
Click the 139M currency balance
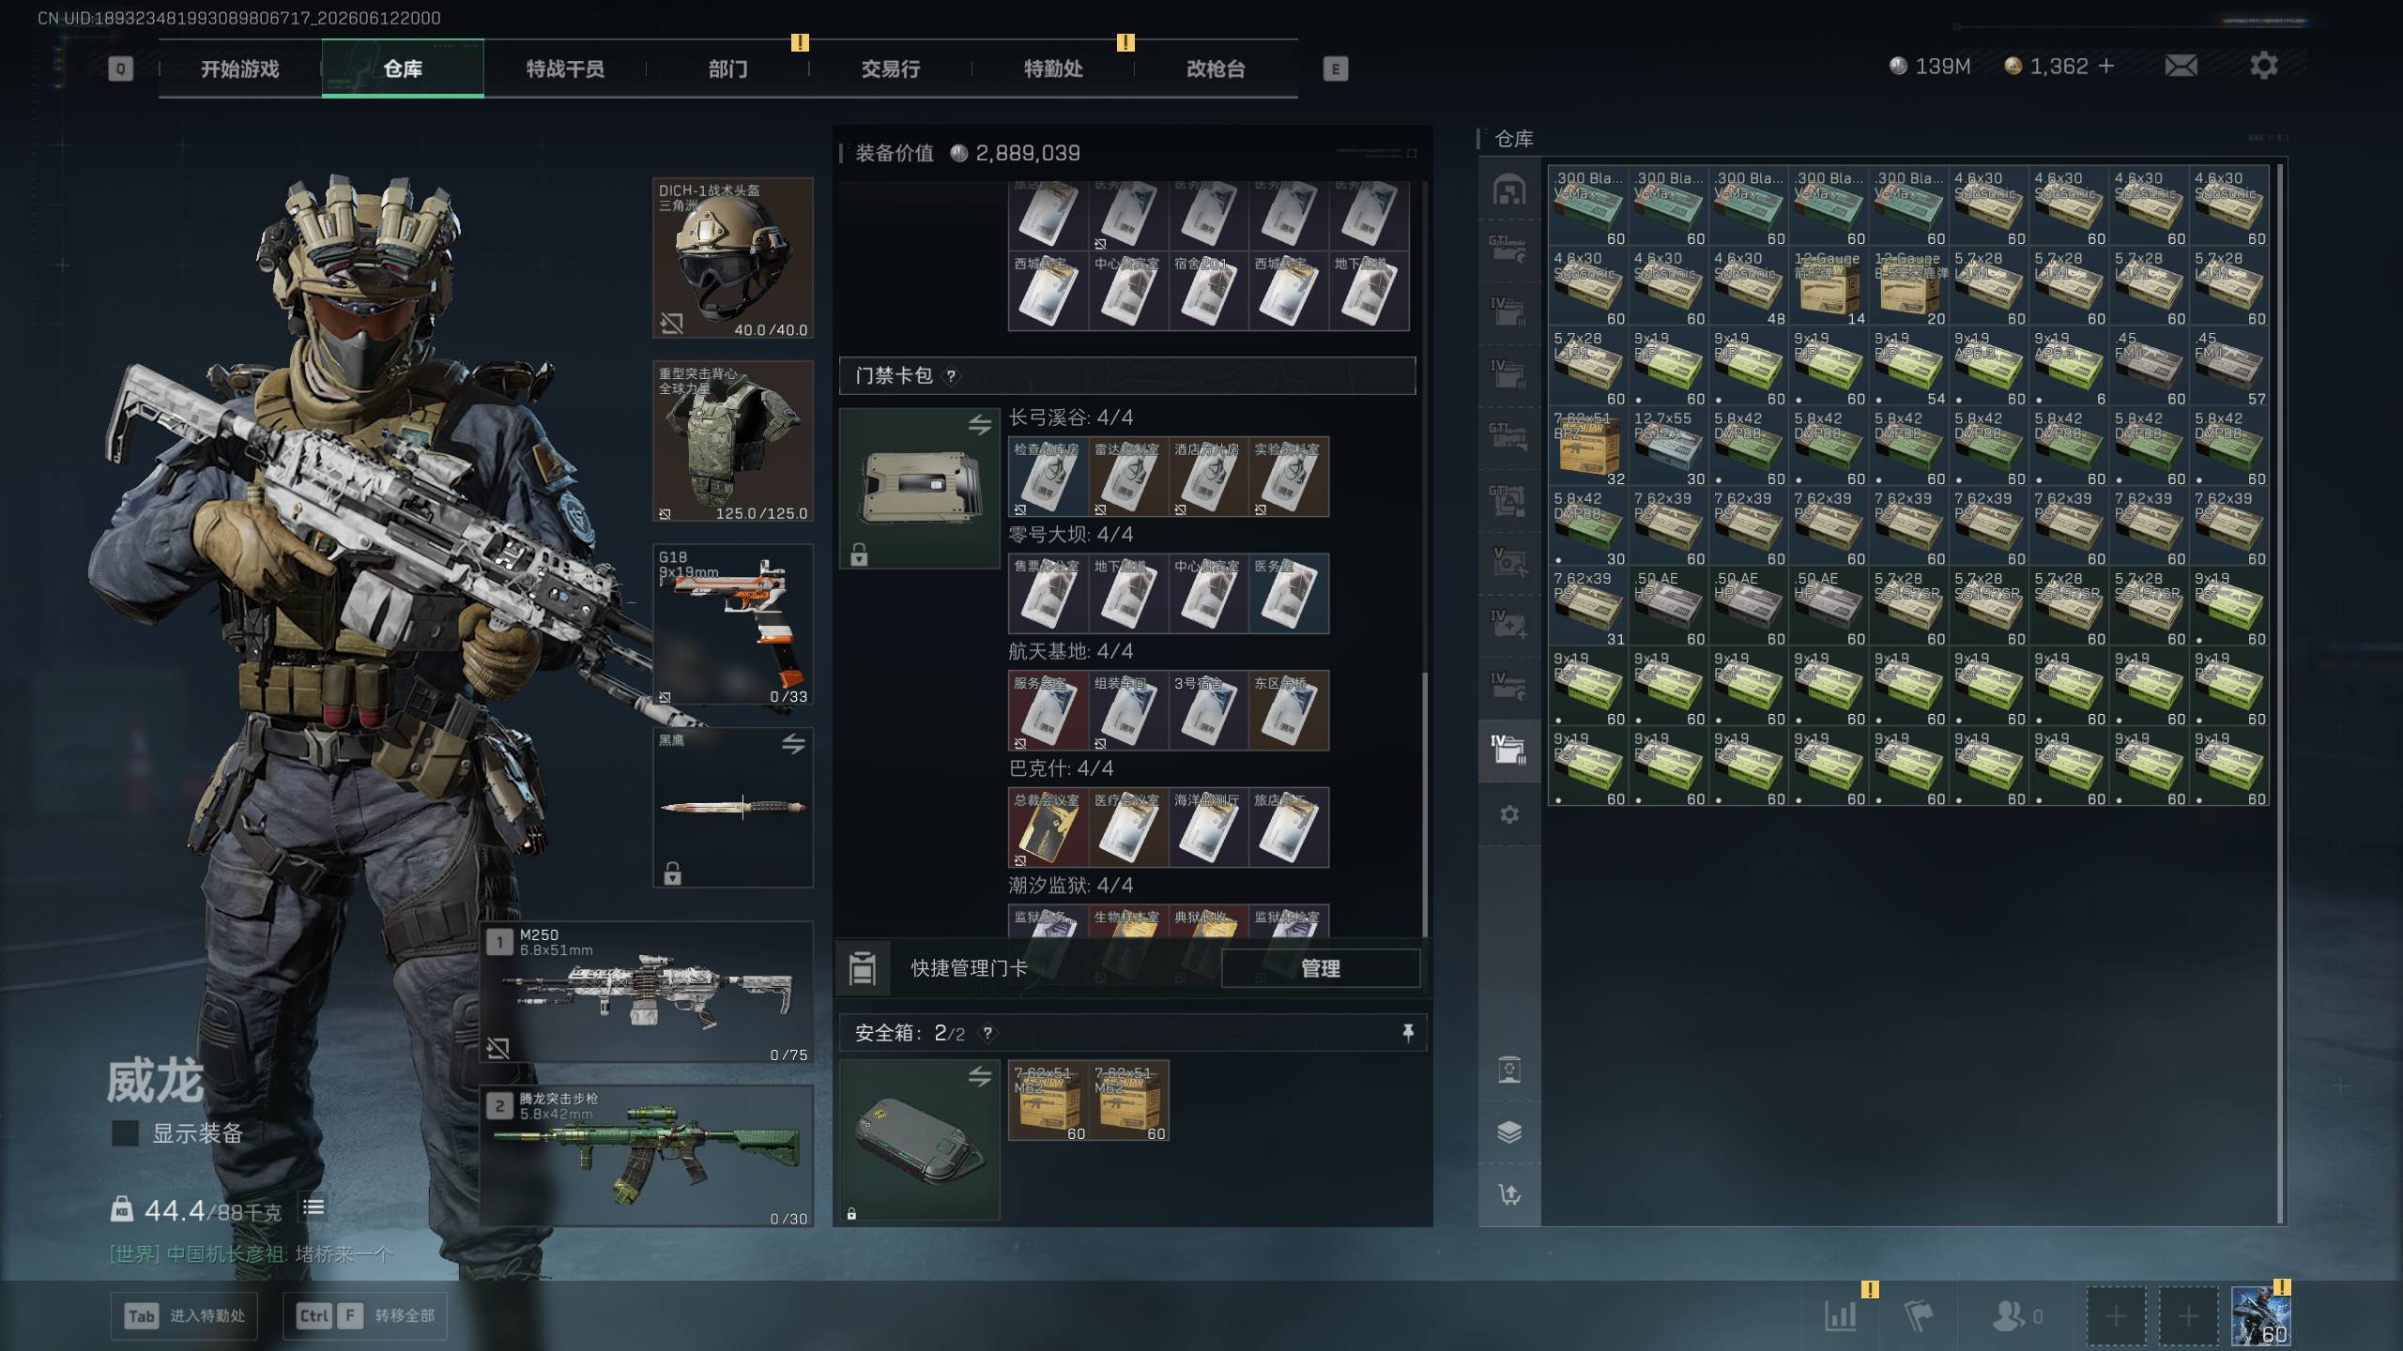(x=1930, y=66)
